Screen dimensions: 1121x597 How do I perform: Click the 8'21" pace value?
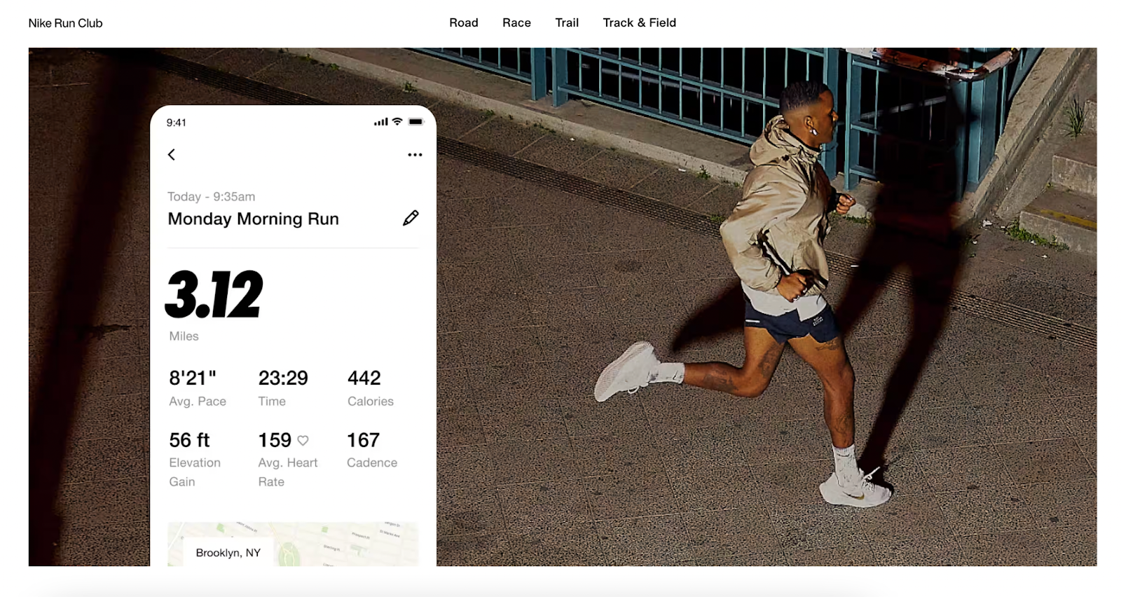coord(193,378)
